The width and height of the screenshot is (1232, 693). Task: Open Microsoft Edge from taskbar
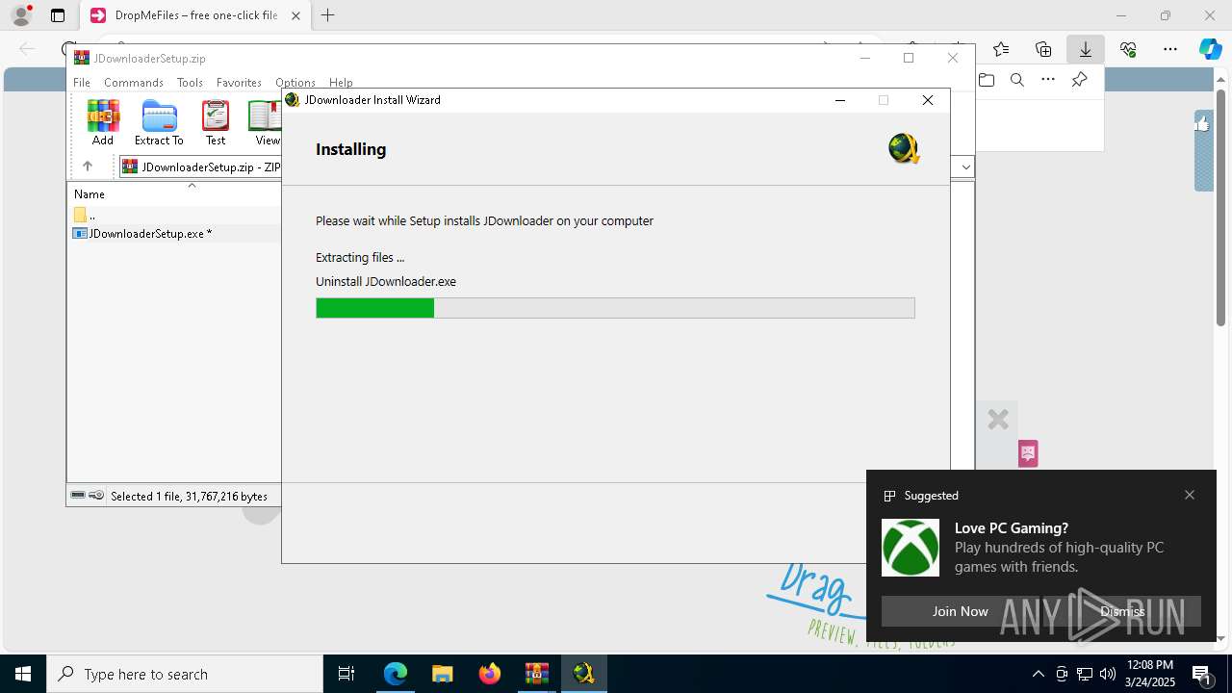pos(396,674)
